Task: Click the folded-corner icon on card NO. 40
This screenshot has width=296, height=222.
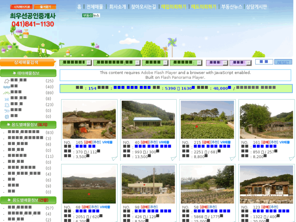Action: coord(173,158)
